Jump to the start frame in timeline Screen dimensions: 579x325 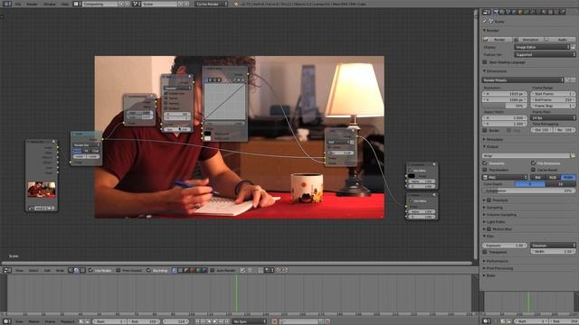point(198,321)
